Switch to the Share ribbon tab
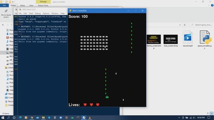The image size is (214, 120). (x=22, y=5)
